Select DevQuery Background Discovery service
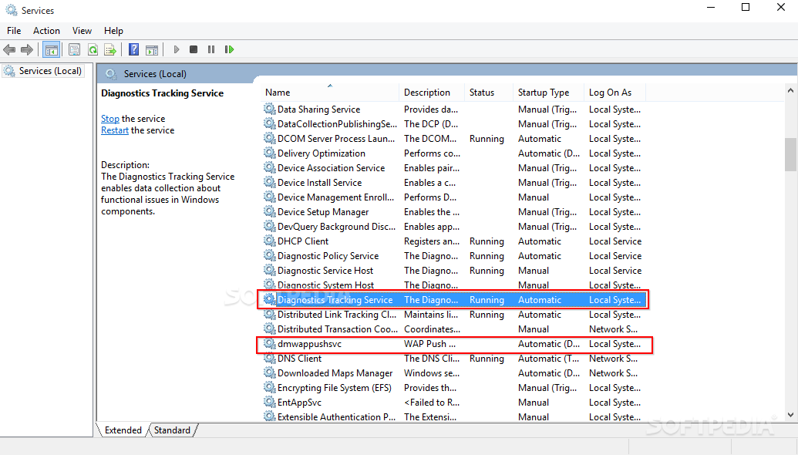The height and width of the screenshot is (455, 798). click(x=453, y=227)
